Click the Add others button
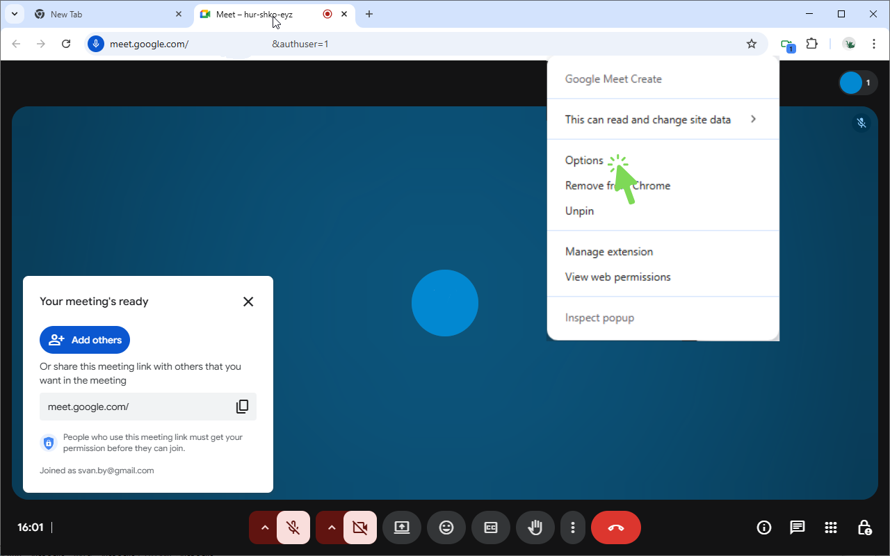Viewport: 890px width, 556px height. click(x=85, y=340)
